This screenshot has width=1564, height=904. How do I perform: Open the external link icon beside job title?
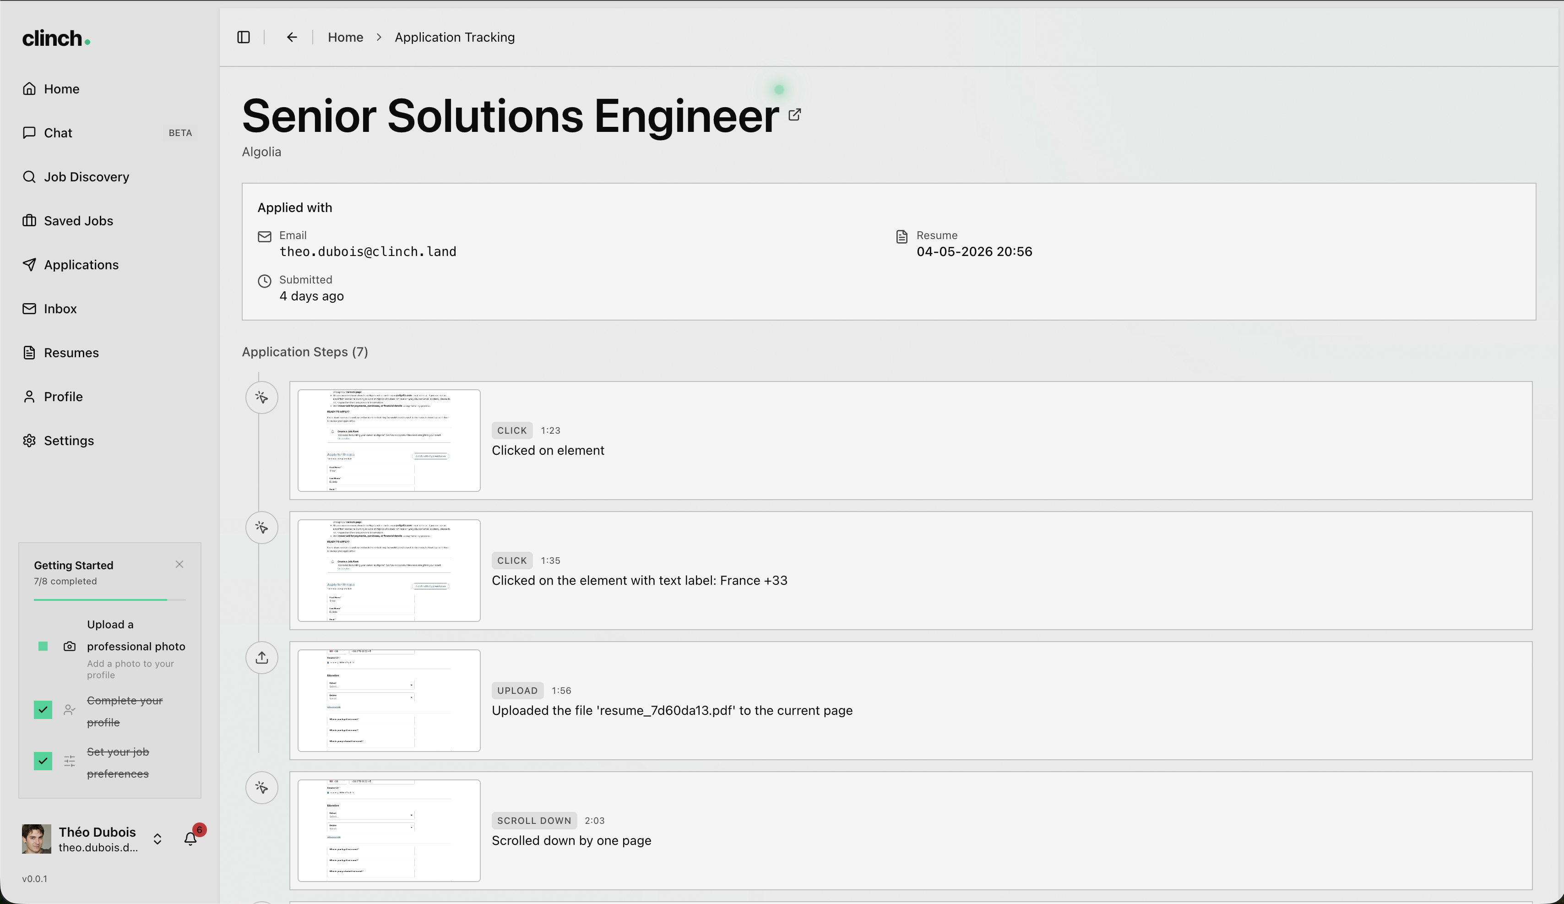point(794,115)
